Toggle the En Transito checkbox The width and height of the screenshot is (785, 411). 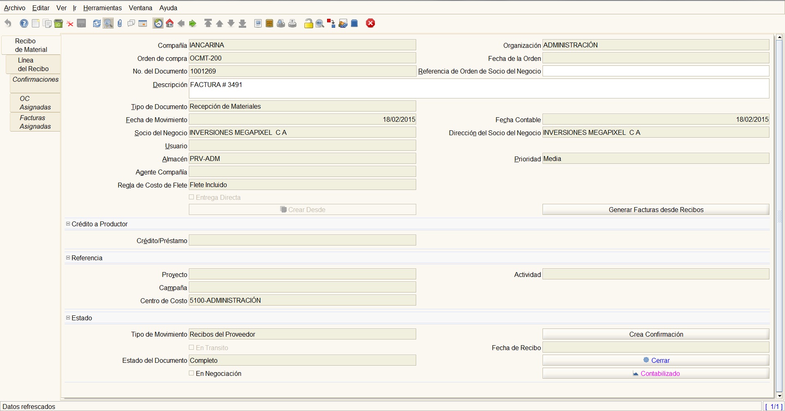pos(191,347)
